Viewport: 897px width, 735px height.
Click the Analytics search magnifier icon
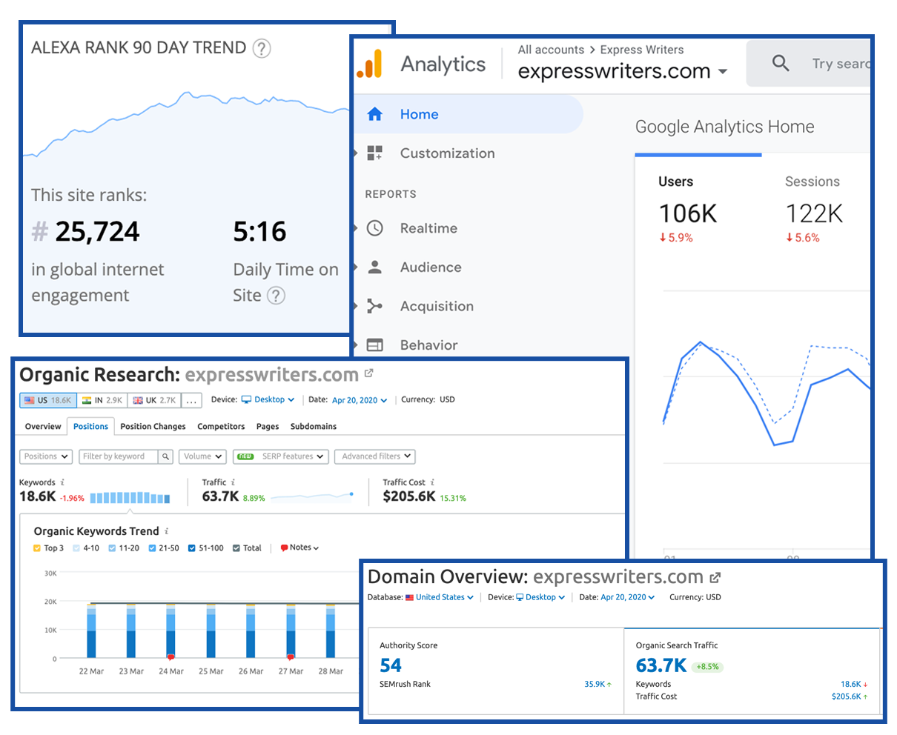click(x=781, y=63)
